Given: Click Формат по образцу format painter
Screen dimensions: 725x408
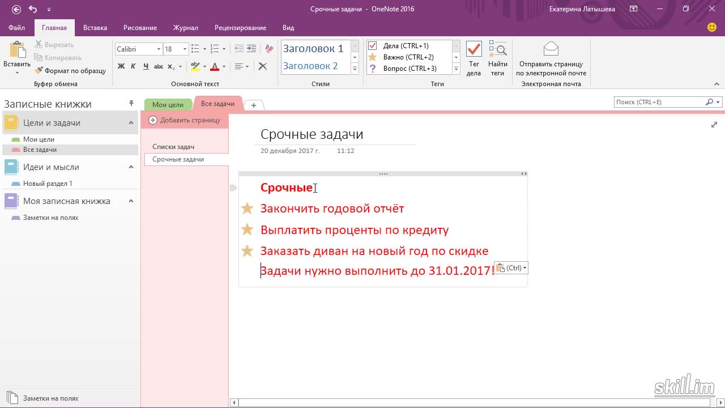Looking at the screenshot, I should [70, 71].
